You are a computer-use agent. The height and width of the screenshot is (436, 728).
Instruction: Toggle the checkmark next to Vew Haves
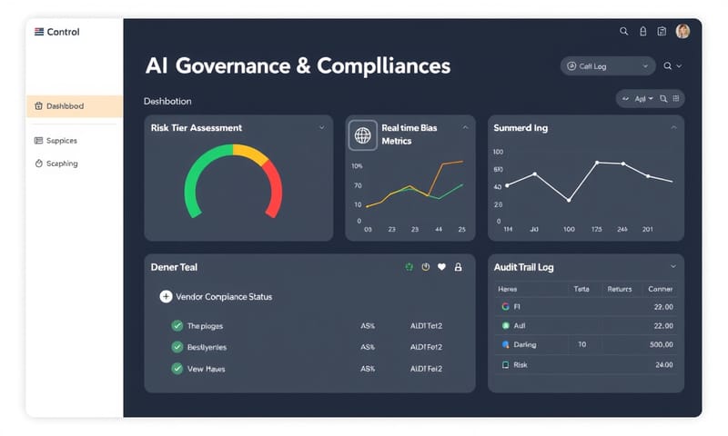tap(177, 369)
